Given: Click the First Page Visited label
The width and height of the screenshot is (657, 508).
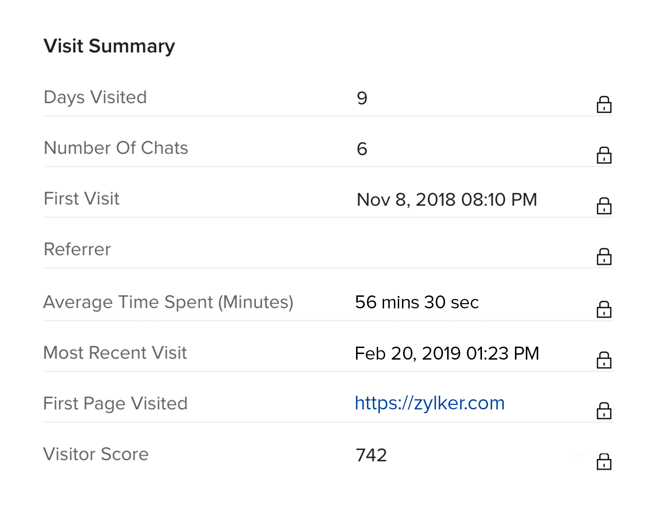Looking at the screenshot, I should coord(115,403).
